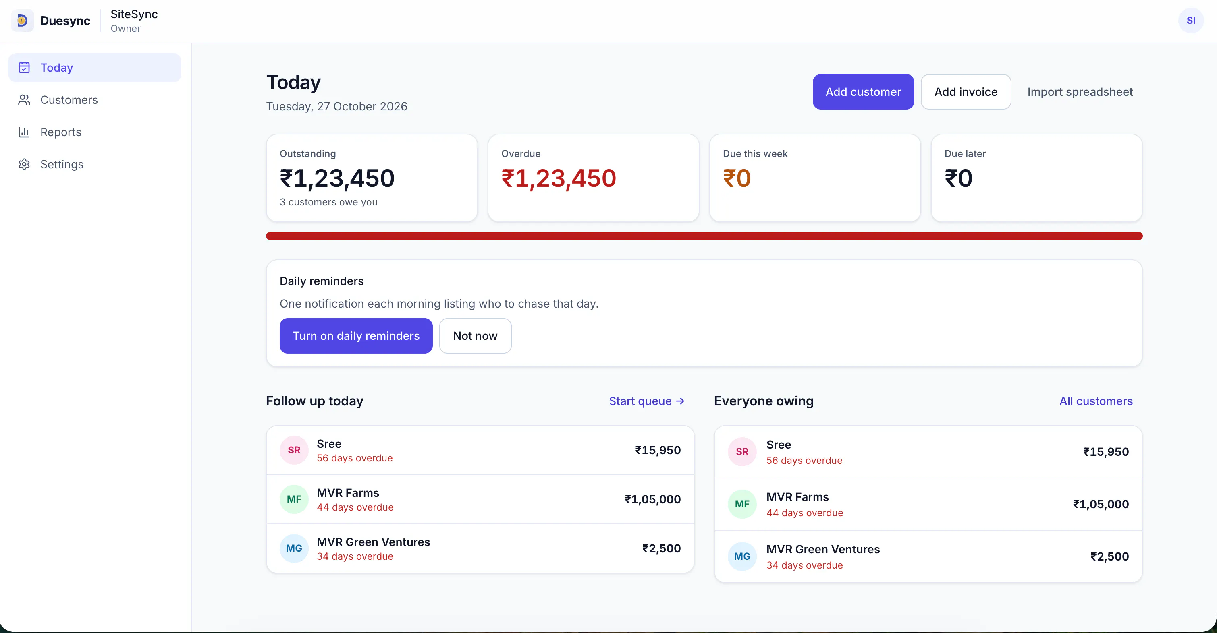
Task: Open the Outstanding ₹1,23,450 card
Action: coord(372,178)
